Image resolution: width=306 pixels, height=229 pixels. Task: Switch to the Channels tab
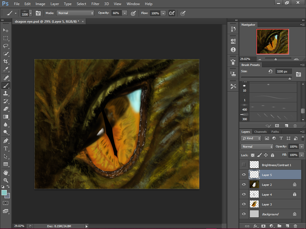click(260, 131)
